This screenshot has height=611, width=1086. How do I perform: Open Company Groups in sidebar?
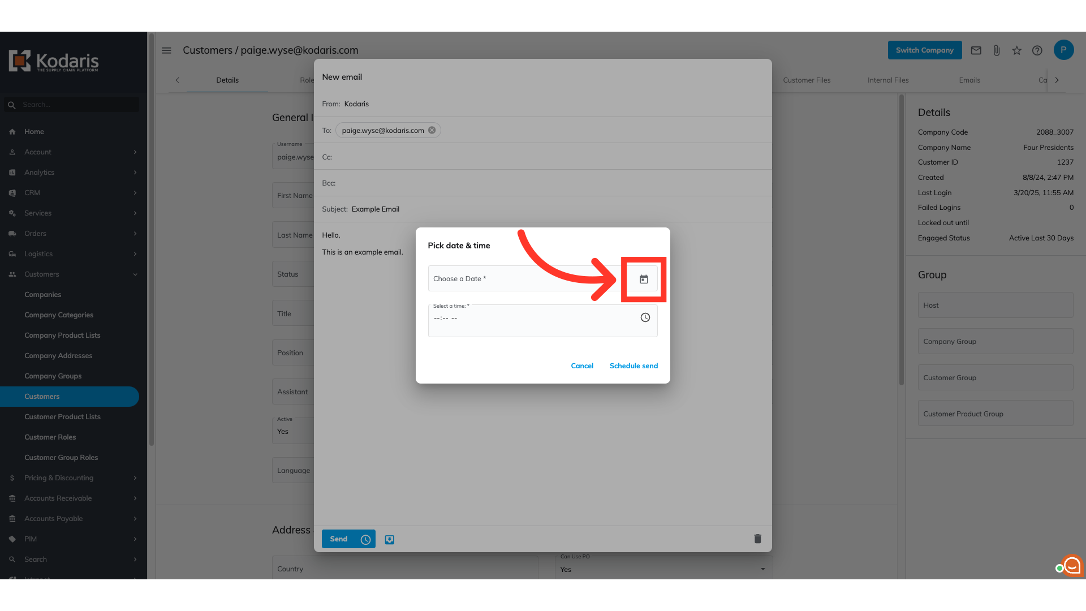pyautogui.click(x=53, y=376)
